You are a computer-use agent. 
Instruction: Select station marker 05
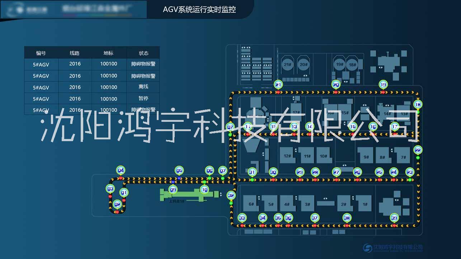pyautogui.click(x=179, y=170)
